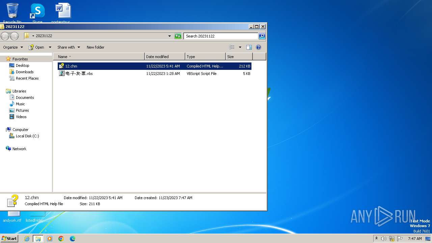432x243 pixels.
Task: Sort by the Name column header
Action: (99, 57)
